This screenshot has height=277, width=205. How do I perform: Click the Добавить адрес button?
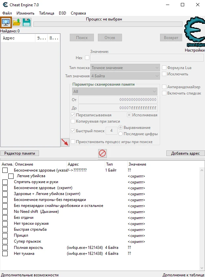click(185, 153)
